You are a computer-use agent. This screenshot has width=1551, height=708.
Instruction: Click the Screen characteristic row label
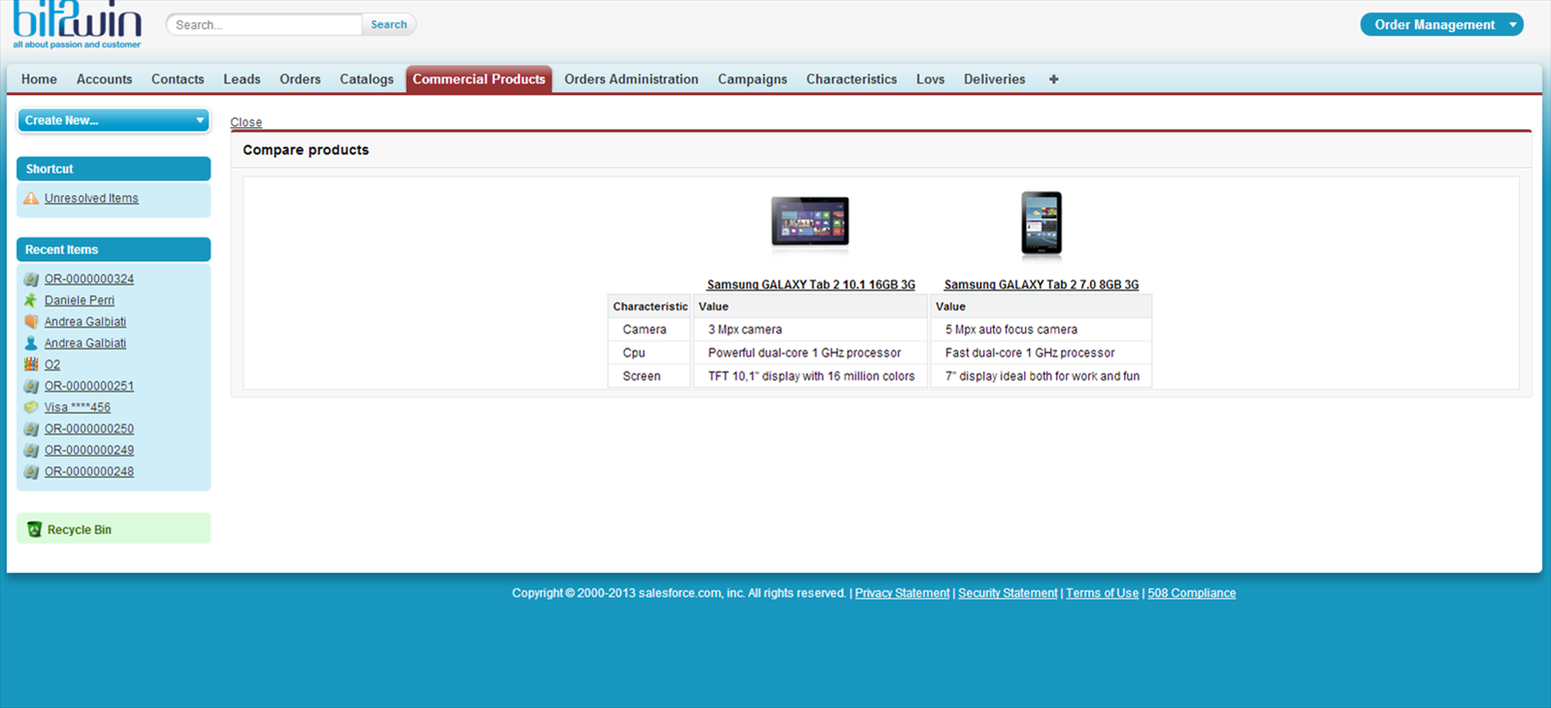(x=642, y=376)
